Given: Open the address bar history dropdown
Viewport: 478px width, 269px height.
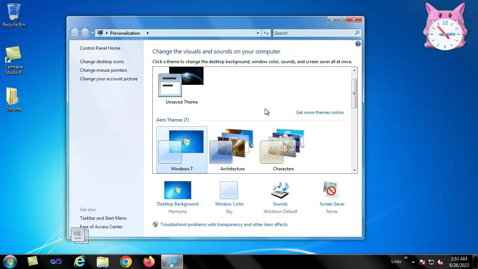Looking at the screenshot, I should [258, 33].
